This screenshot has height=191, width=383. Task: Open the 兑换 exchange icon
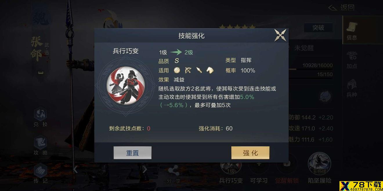(x=40, y=117)
